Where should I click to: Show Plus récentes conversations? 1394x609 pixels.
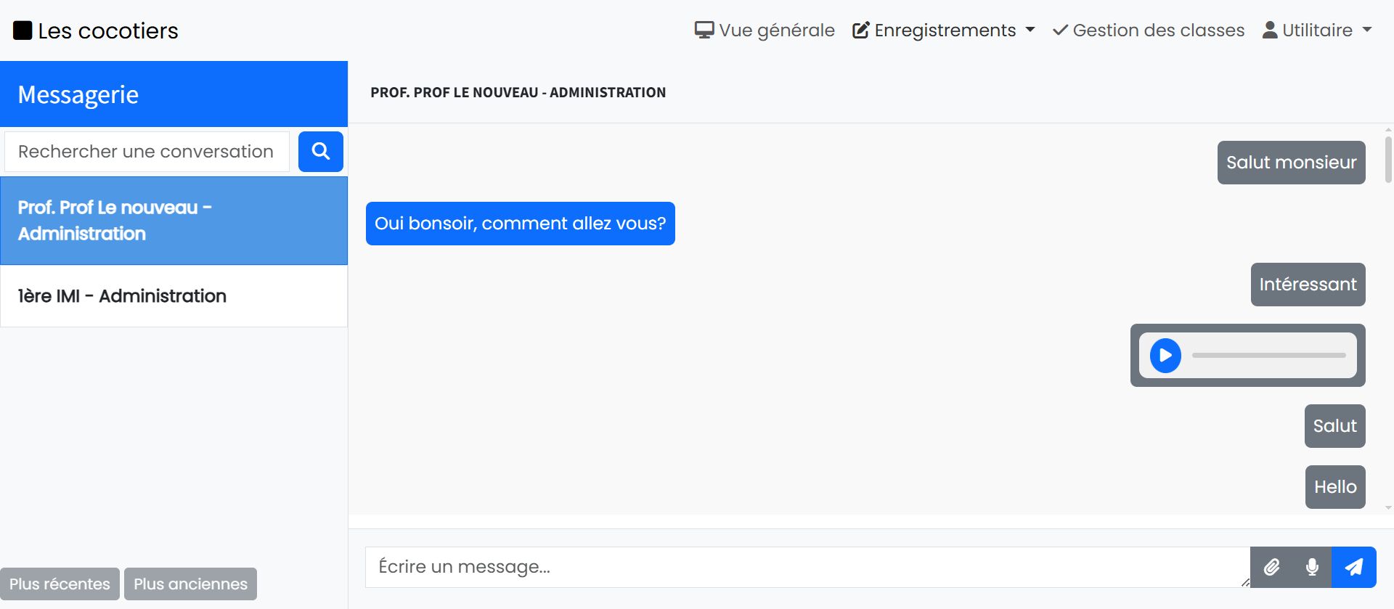click(x=60, y=584)
